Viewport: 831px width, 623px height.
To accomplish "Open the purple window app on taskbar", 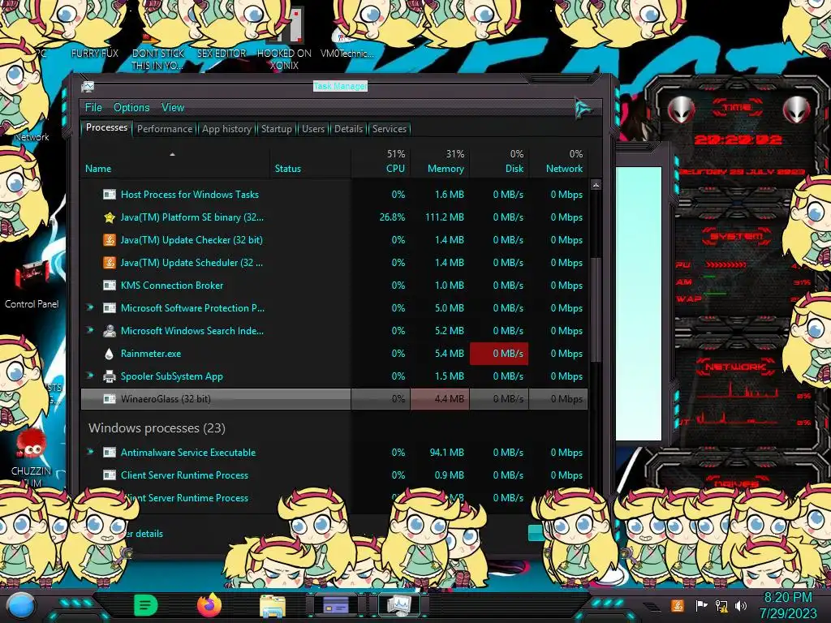I will 336,604.
